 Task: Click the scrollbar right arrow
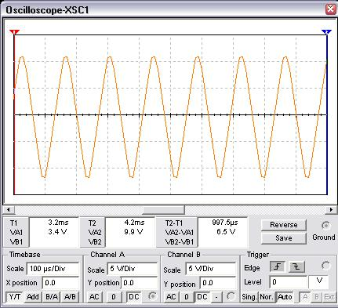[331, 209]
